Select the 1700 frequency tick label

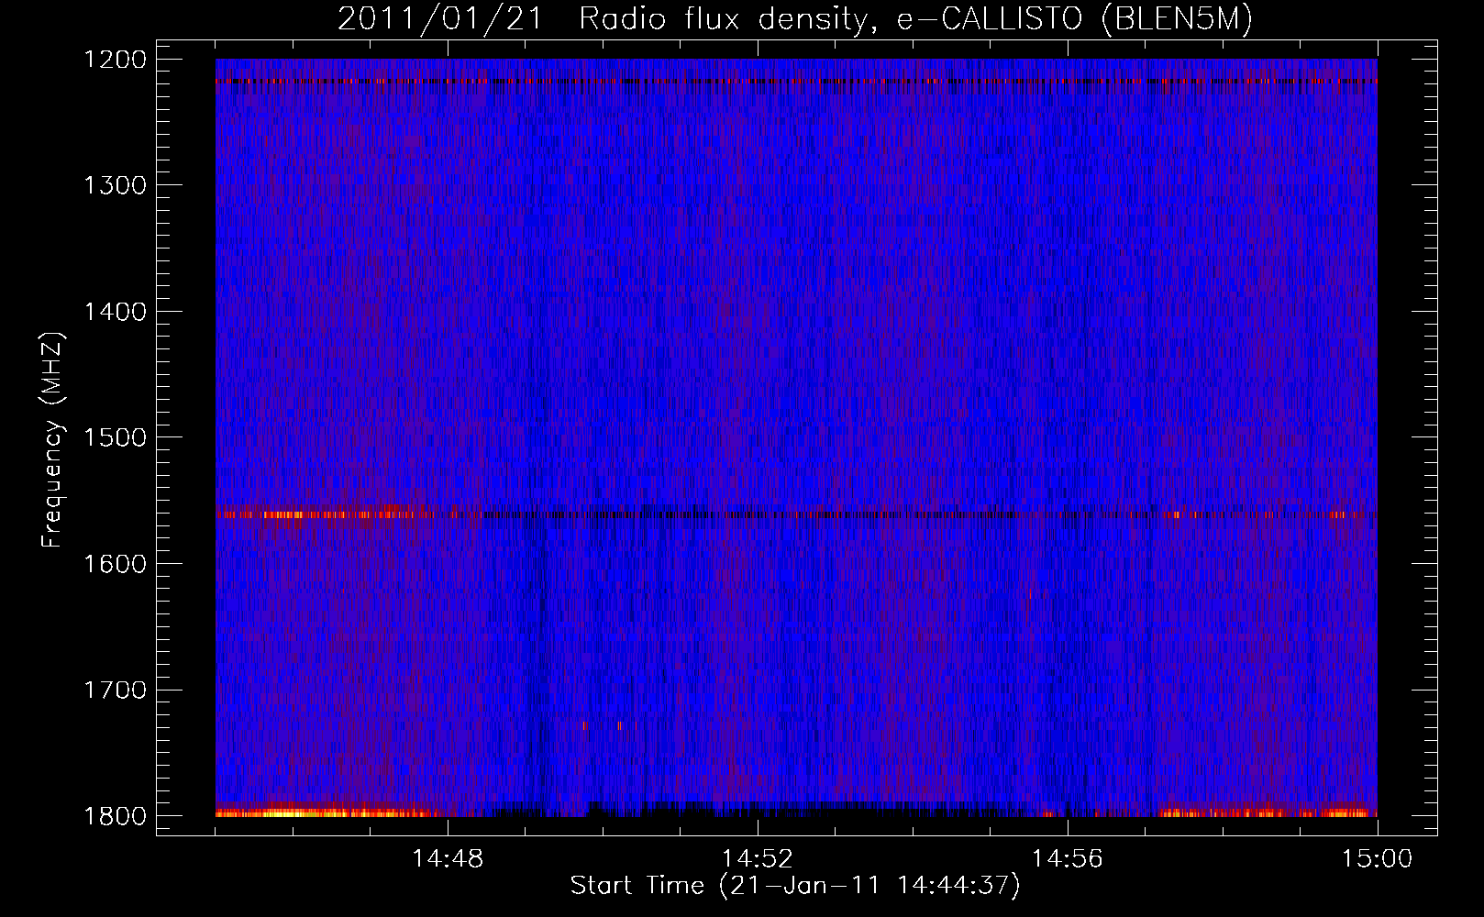coord(116,690)
